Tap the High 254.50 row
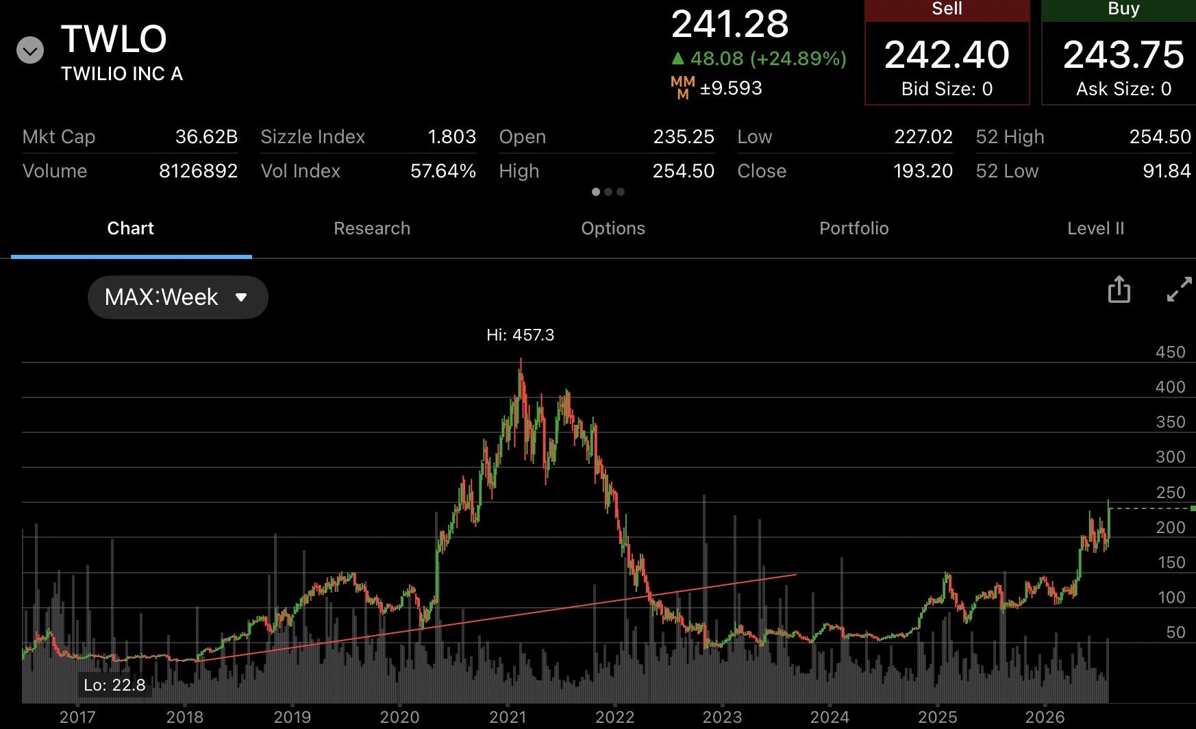Image resolution: width=1196 pixels, height=729 pixels. pos(607,171)
